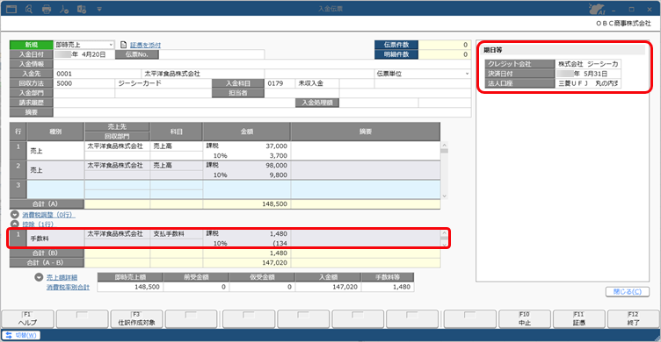
Task: Open the toolbar overflow arrow
Action: click(x=99, y=9)
